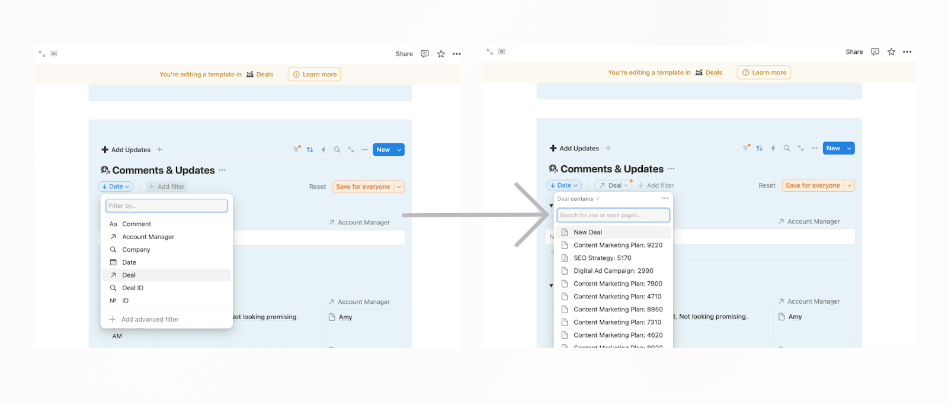Click Share in left window

pos(404,54)
